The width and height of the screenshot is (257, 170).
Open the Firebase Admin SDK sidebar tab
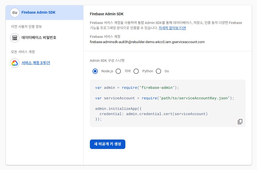(45, 13)
